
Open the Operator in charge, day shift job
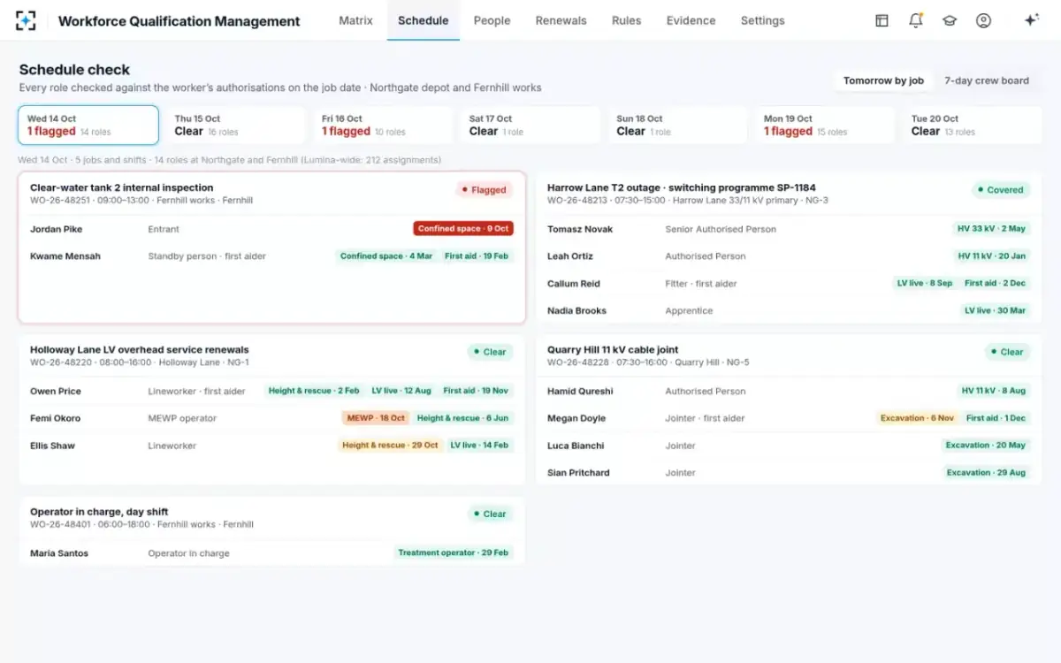coord(99,512)
